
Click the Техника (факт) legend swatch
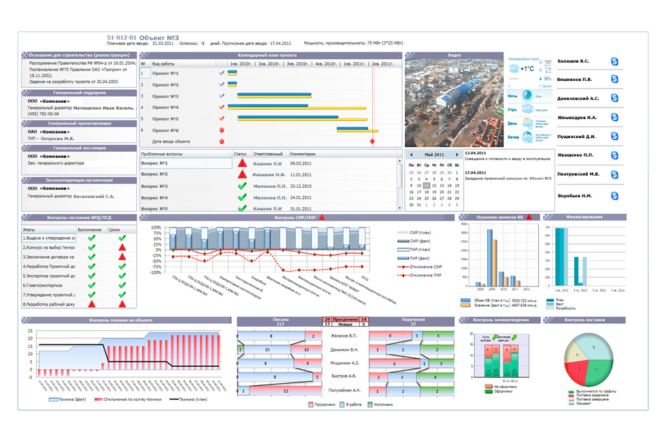(x=54, y=399)
